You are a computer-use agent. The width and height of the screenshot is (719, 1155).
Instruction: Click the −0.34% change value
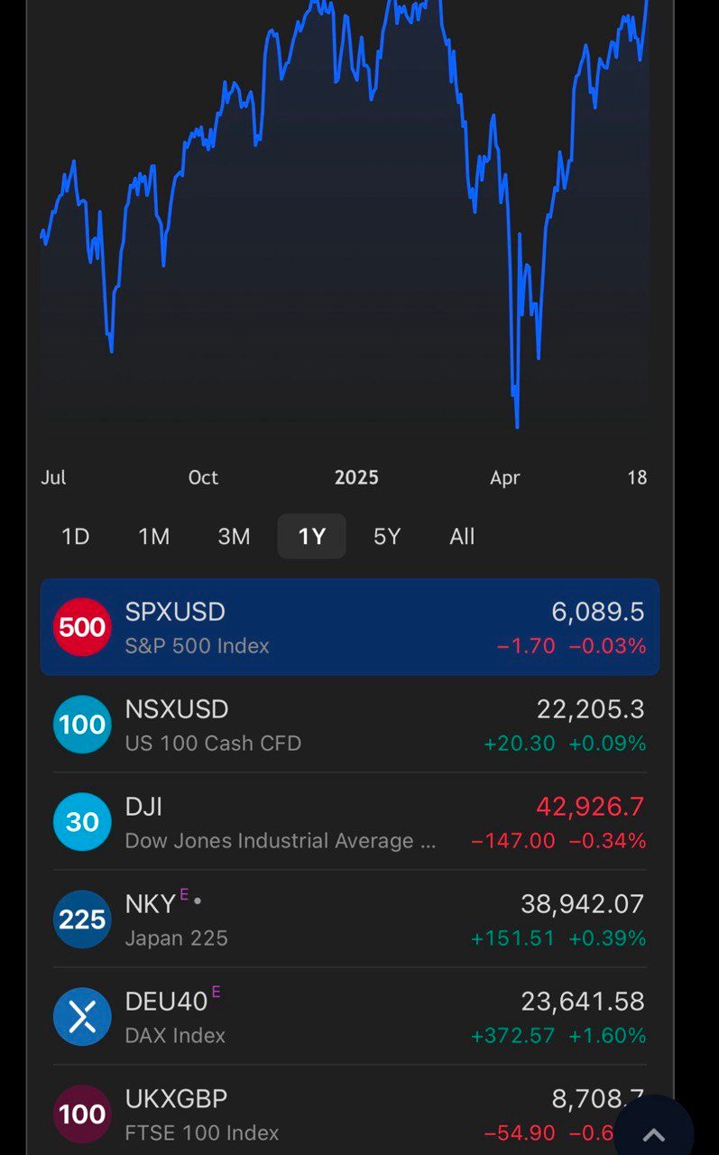pos(607,841)
